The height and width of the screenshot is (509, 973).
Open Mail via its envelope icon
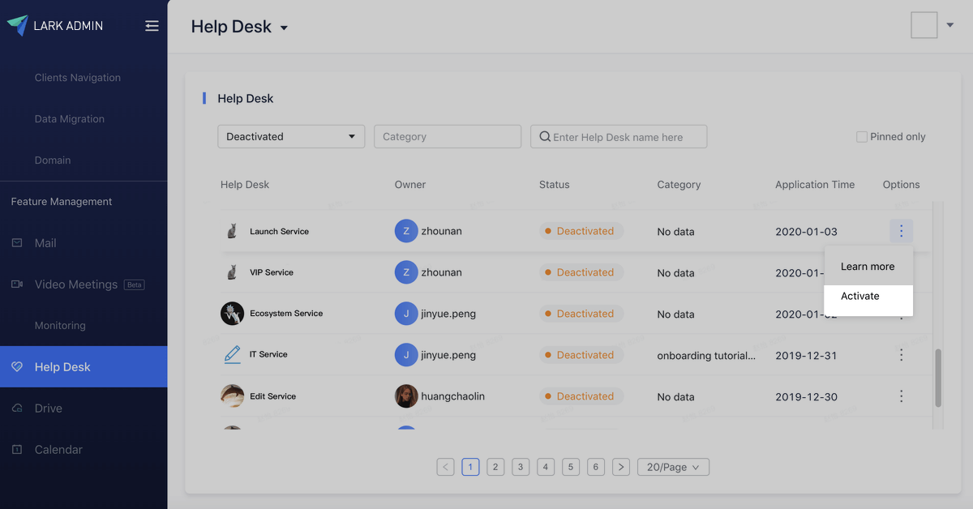[17, 243]
